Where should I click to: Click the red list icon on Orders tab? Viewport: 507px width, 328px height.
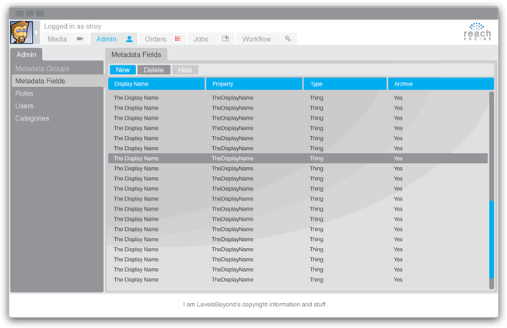pyautogui.click(x=177, y=39)
